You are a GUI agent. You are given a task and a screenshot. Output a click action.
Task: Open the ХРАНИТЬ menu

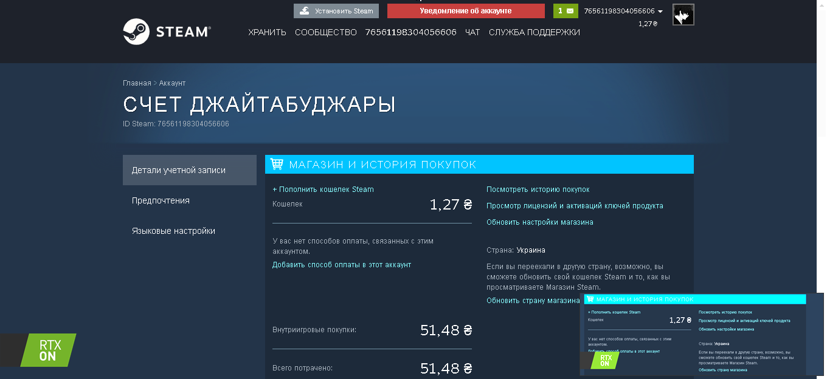[x=267, y=32]
